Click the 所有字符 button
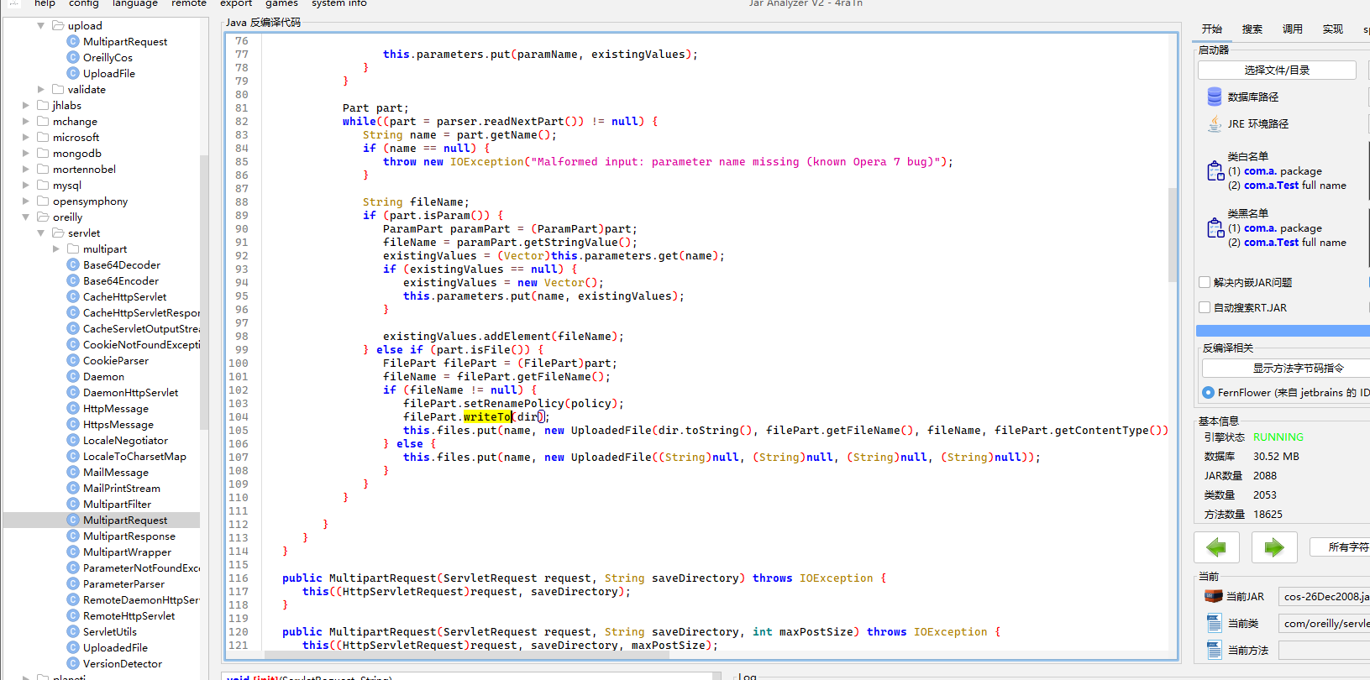Viewport: 1370px width, 680px height. tap(1341, 547)
